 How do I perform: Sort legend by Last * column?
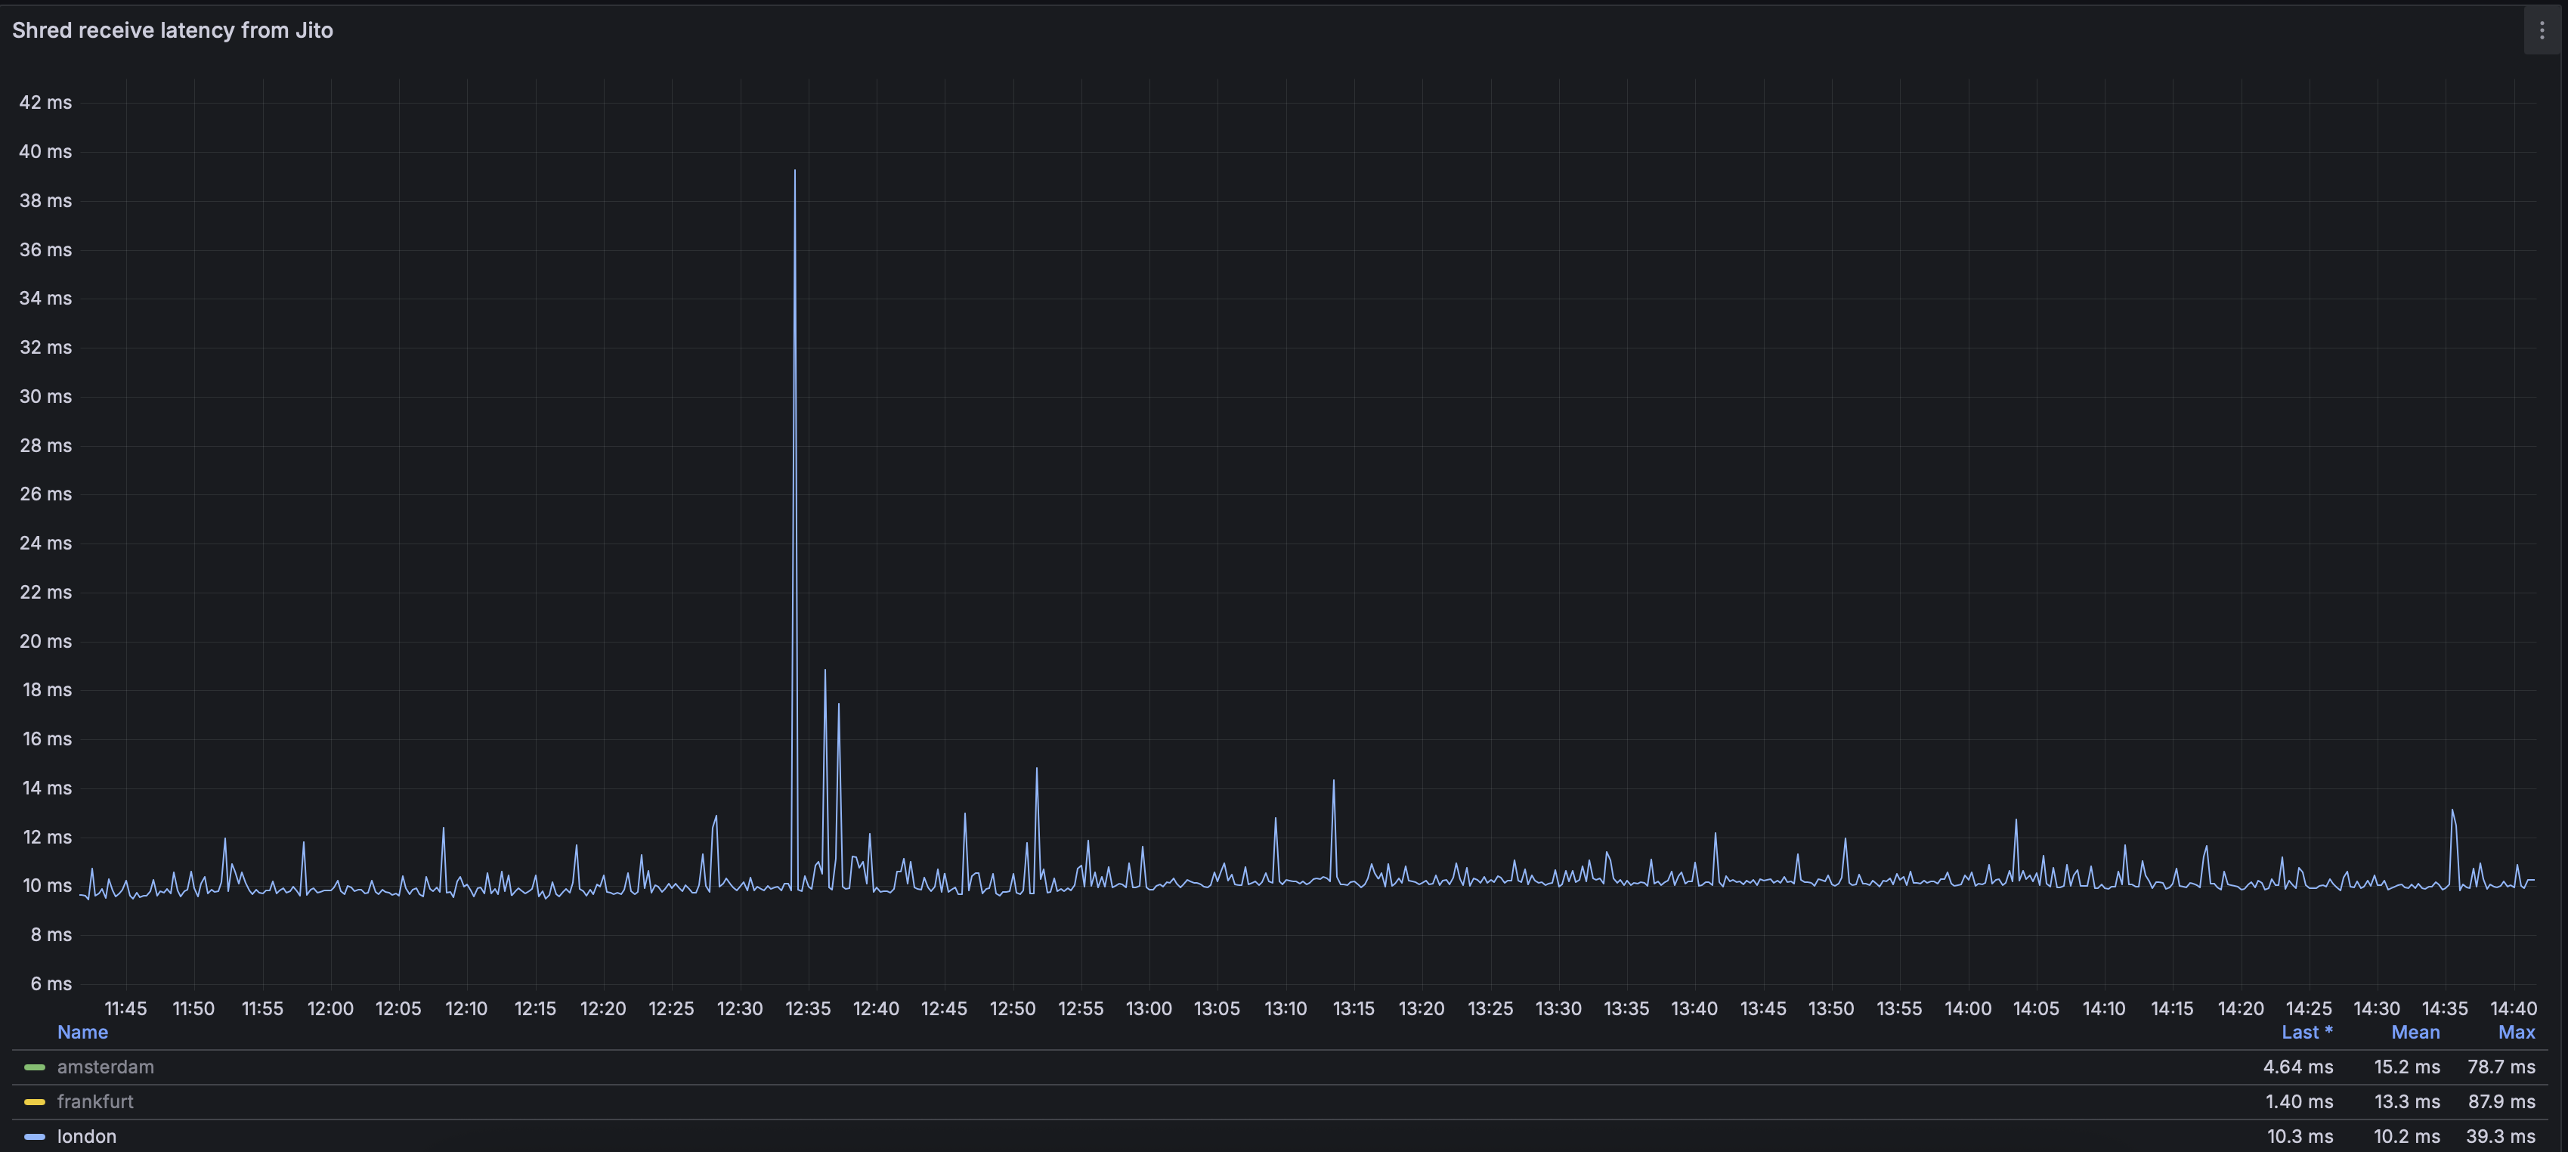(x=2306, y=1033)
